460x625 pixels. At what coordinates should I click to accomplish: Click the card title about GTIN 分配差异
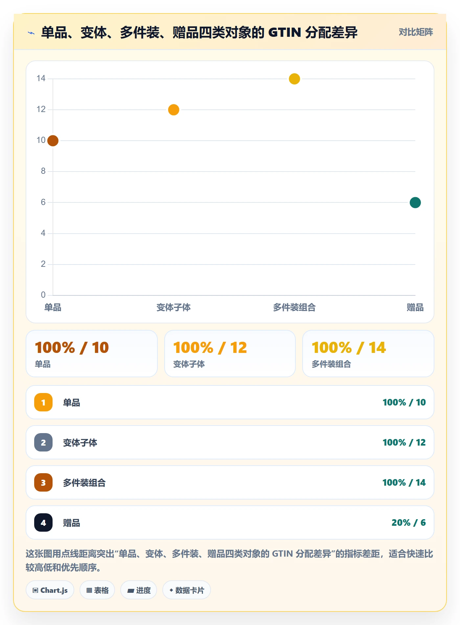[199, 33]
